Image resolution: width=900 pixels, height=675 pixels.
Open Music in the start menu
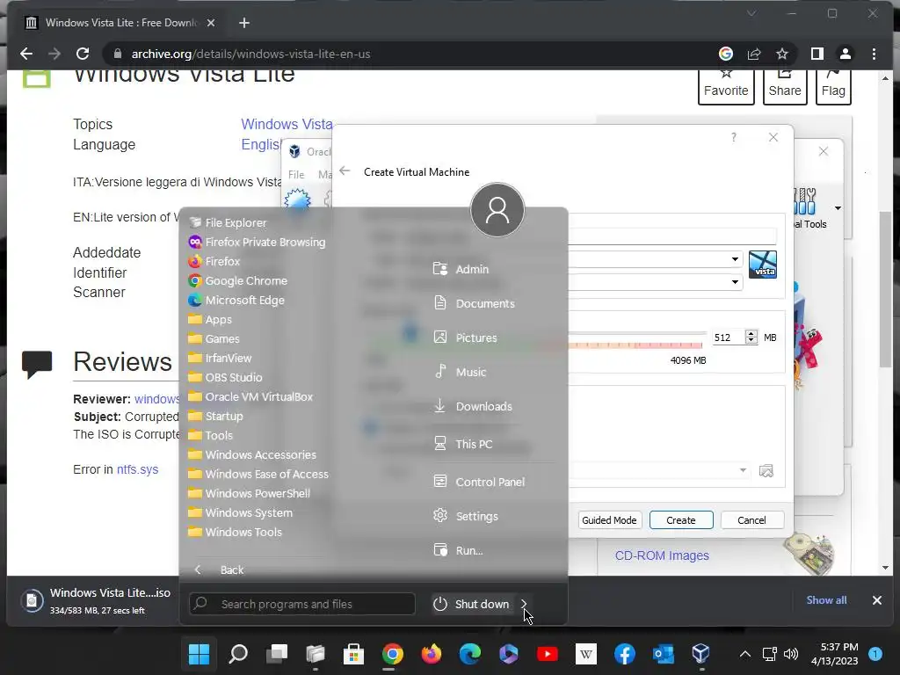pyautogui.click(x=461, y=372)
